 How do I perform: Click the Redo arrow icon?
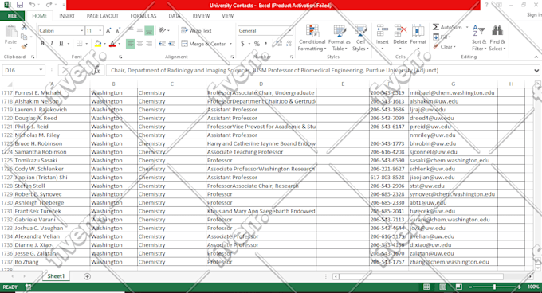(x=49, y=5)
